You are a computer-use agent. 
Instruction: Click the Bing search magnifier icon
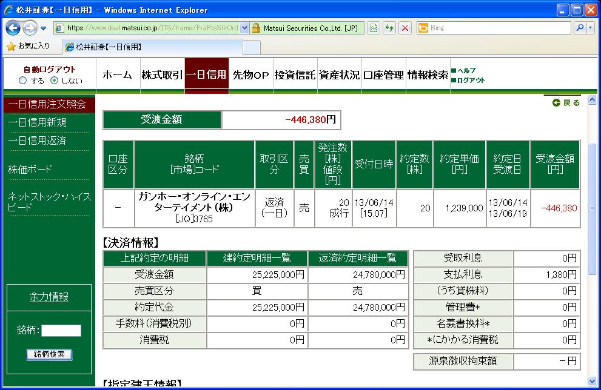pos(580,28)
